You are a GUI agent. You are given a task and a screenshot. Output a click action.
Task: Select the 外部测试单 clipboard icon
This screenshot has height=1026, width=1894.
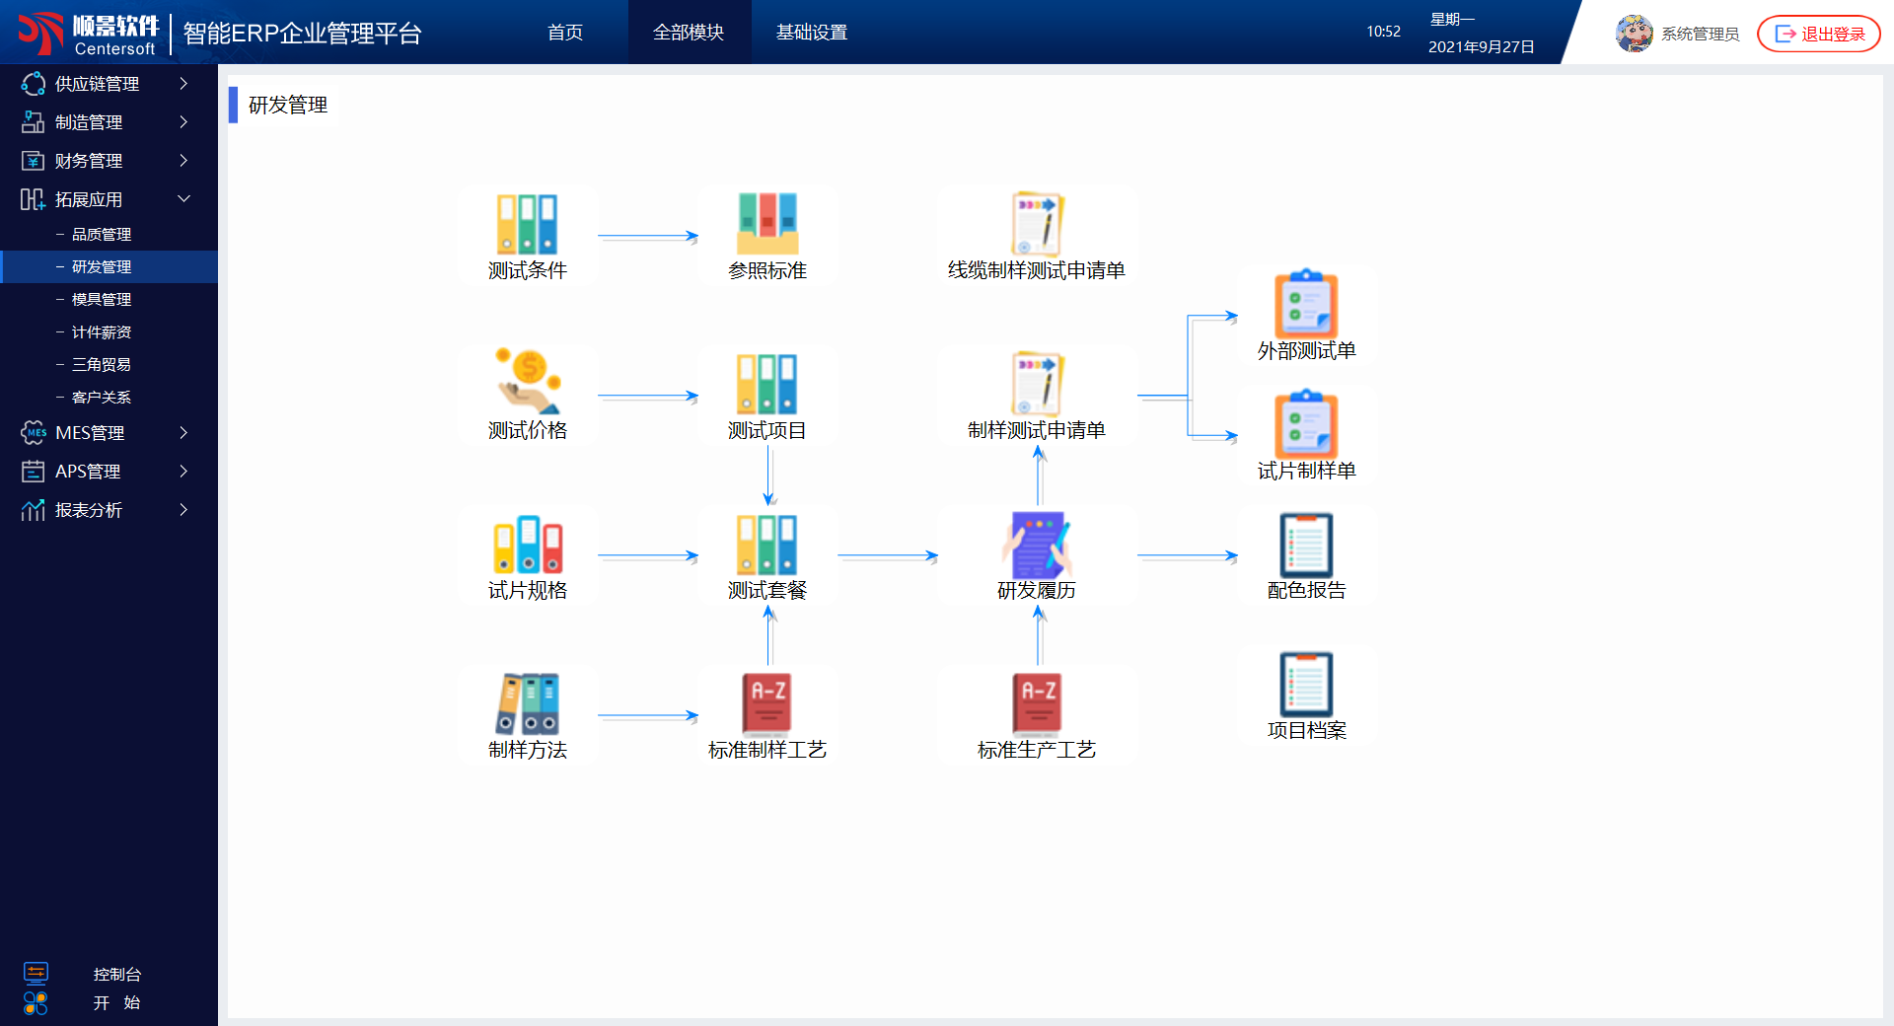(x=1305, y=305)
